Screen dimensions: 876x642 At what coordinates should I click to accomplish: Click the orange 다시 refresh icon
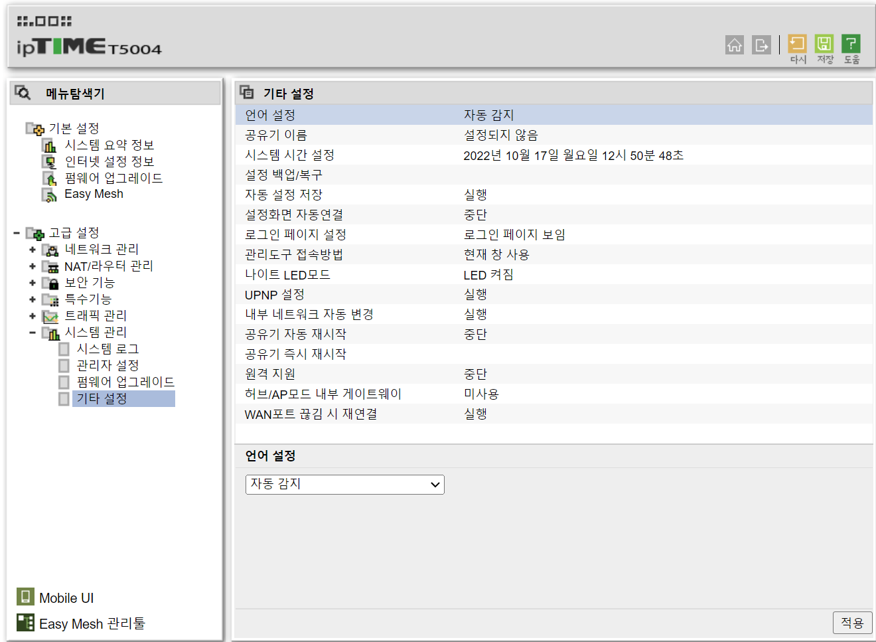[797, 43]
